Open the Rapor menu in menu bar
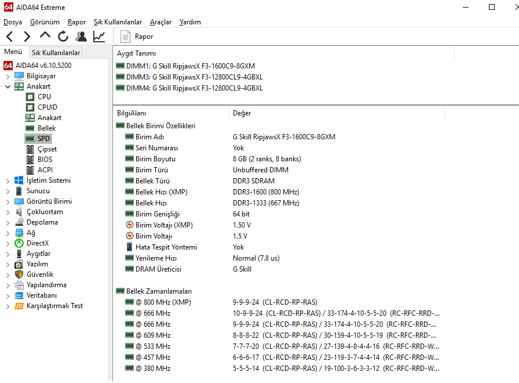The height and width of the screenshot is (383, 519). pyautogui.click(x=76, y=22)
